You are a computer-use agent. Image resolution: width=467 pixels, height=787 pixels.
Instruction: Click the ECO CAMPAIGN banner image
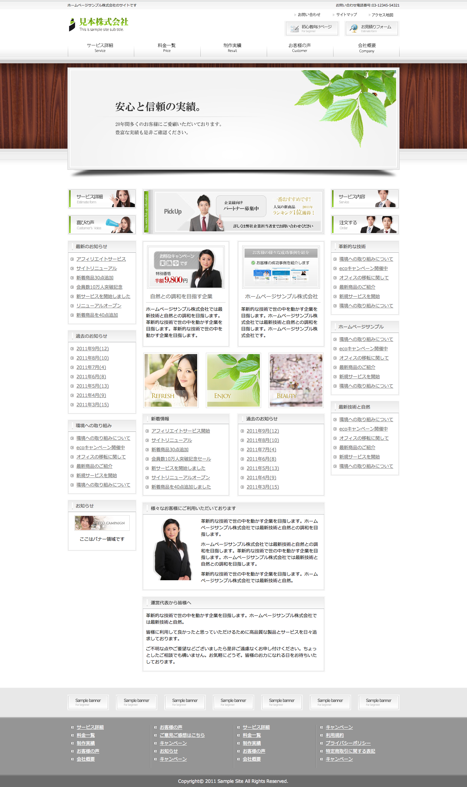[102, 523]
